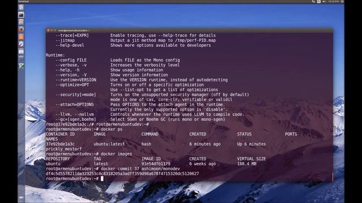Image resolution: width=362 pixels, height=203 pixels.
Task: Click the 'docker images' command
Action: point(117,154)
